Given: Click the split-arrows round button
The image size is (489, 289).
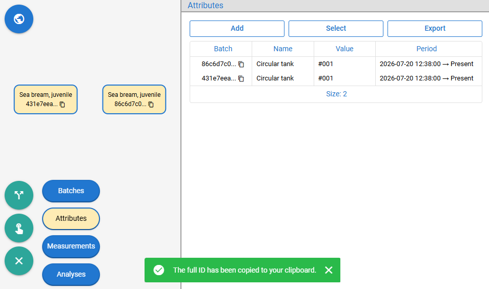Looking at the screenshot, I should (x=19, y=195).
